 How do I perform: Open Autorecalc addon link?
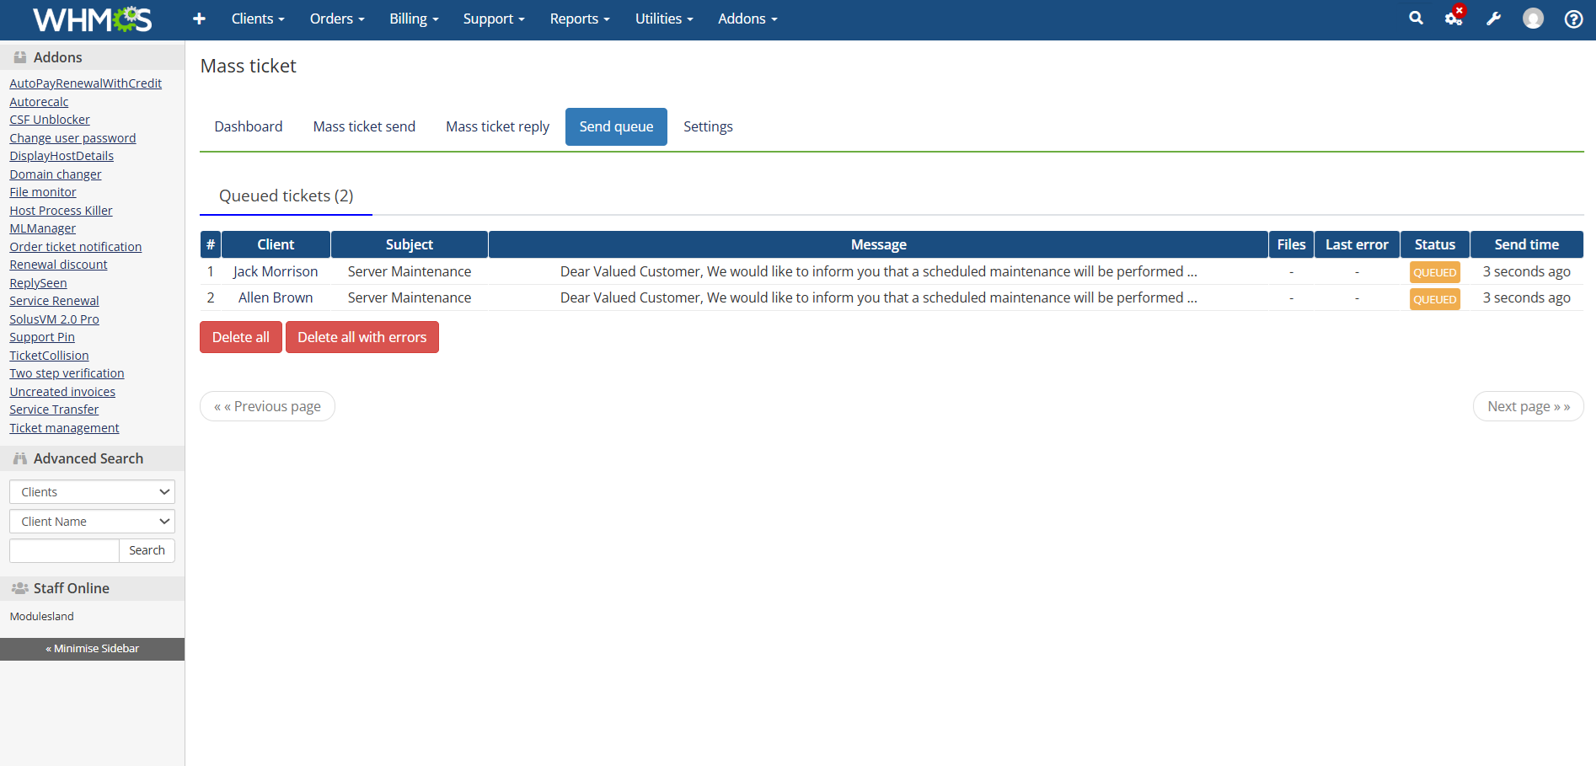click(x=39, y=102)
